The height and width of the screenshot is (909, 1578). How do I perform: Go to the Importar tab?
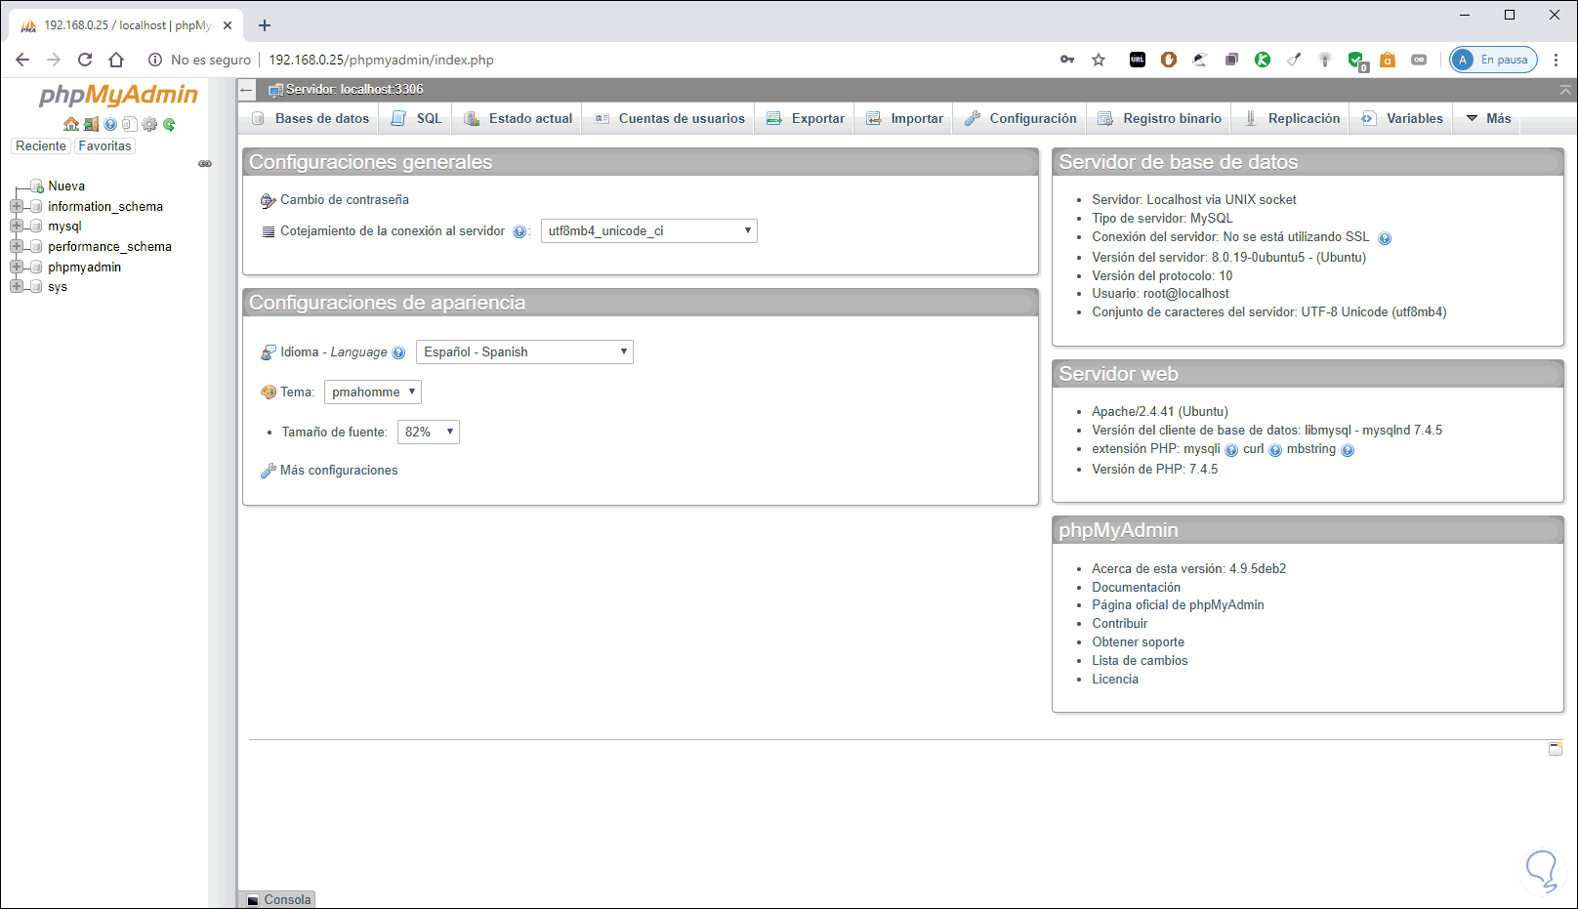click(x=904, y=118)
